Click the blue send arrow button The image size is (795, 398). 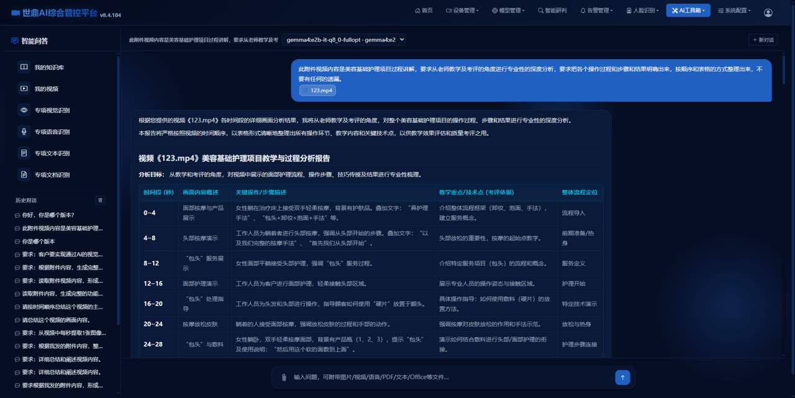click(622, 377)
